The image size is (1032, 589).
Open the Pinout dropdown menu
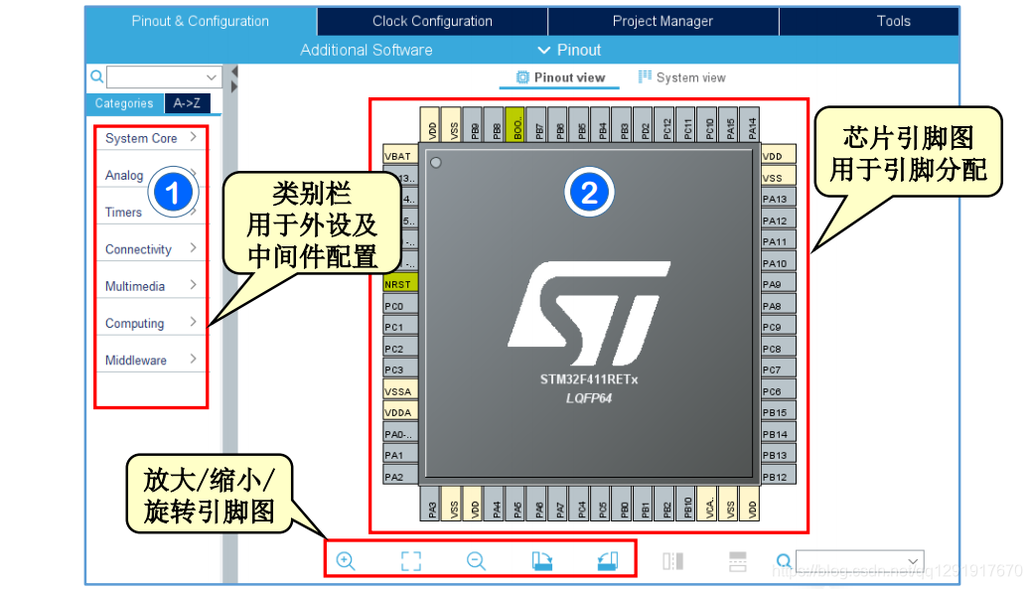coord(569,50)
